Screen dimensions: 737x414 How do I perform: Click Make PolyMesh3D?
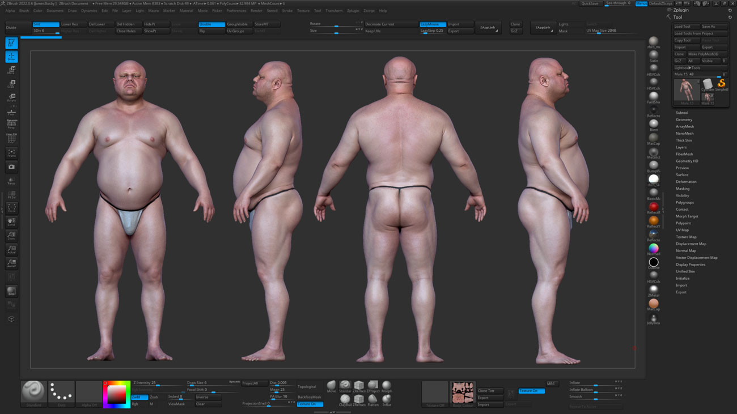click(705, 53)
